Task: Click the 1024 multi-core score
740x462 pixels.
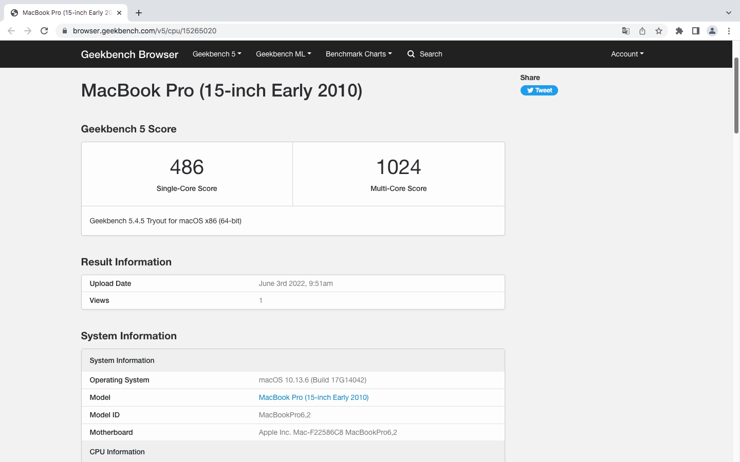Action: (399, 167)
